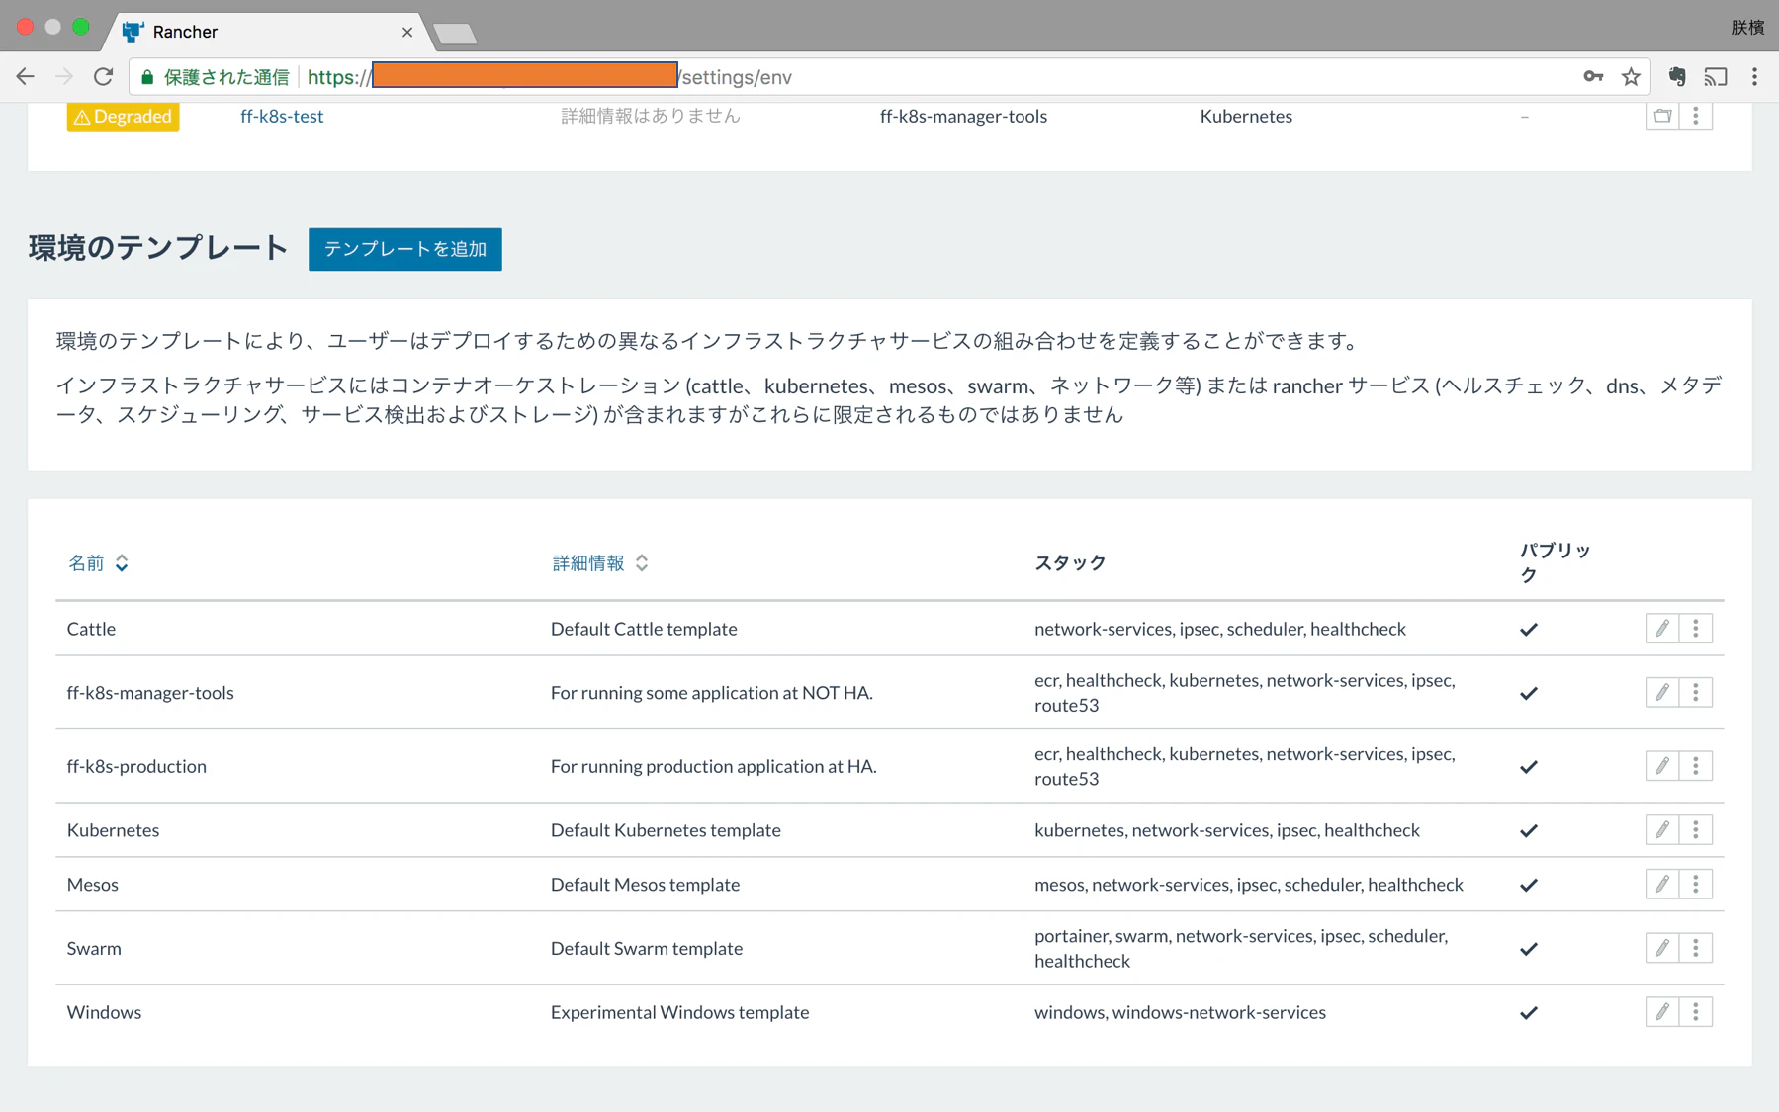Viewport: 1779px width, 1112px height.
Task: Edit the Mesos template pencil icon
Action: click(x=1662, y=885)
